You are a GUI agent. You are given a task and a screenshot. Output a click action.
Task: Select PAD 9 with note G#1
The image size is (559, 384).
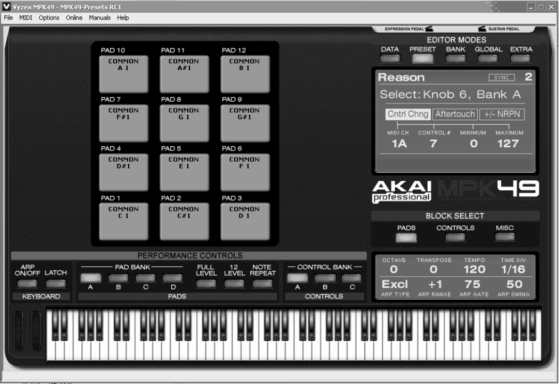245,123
